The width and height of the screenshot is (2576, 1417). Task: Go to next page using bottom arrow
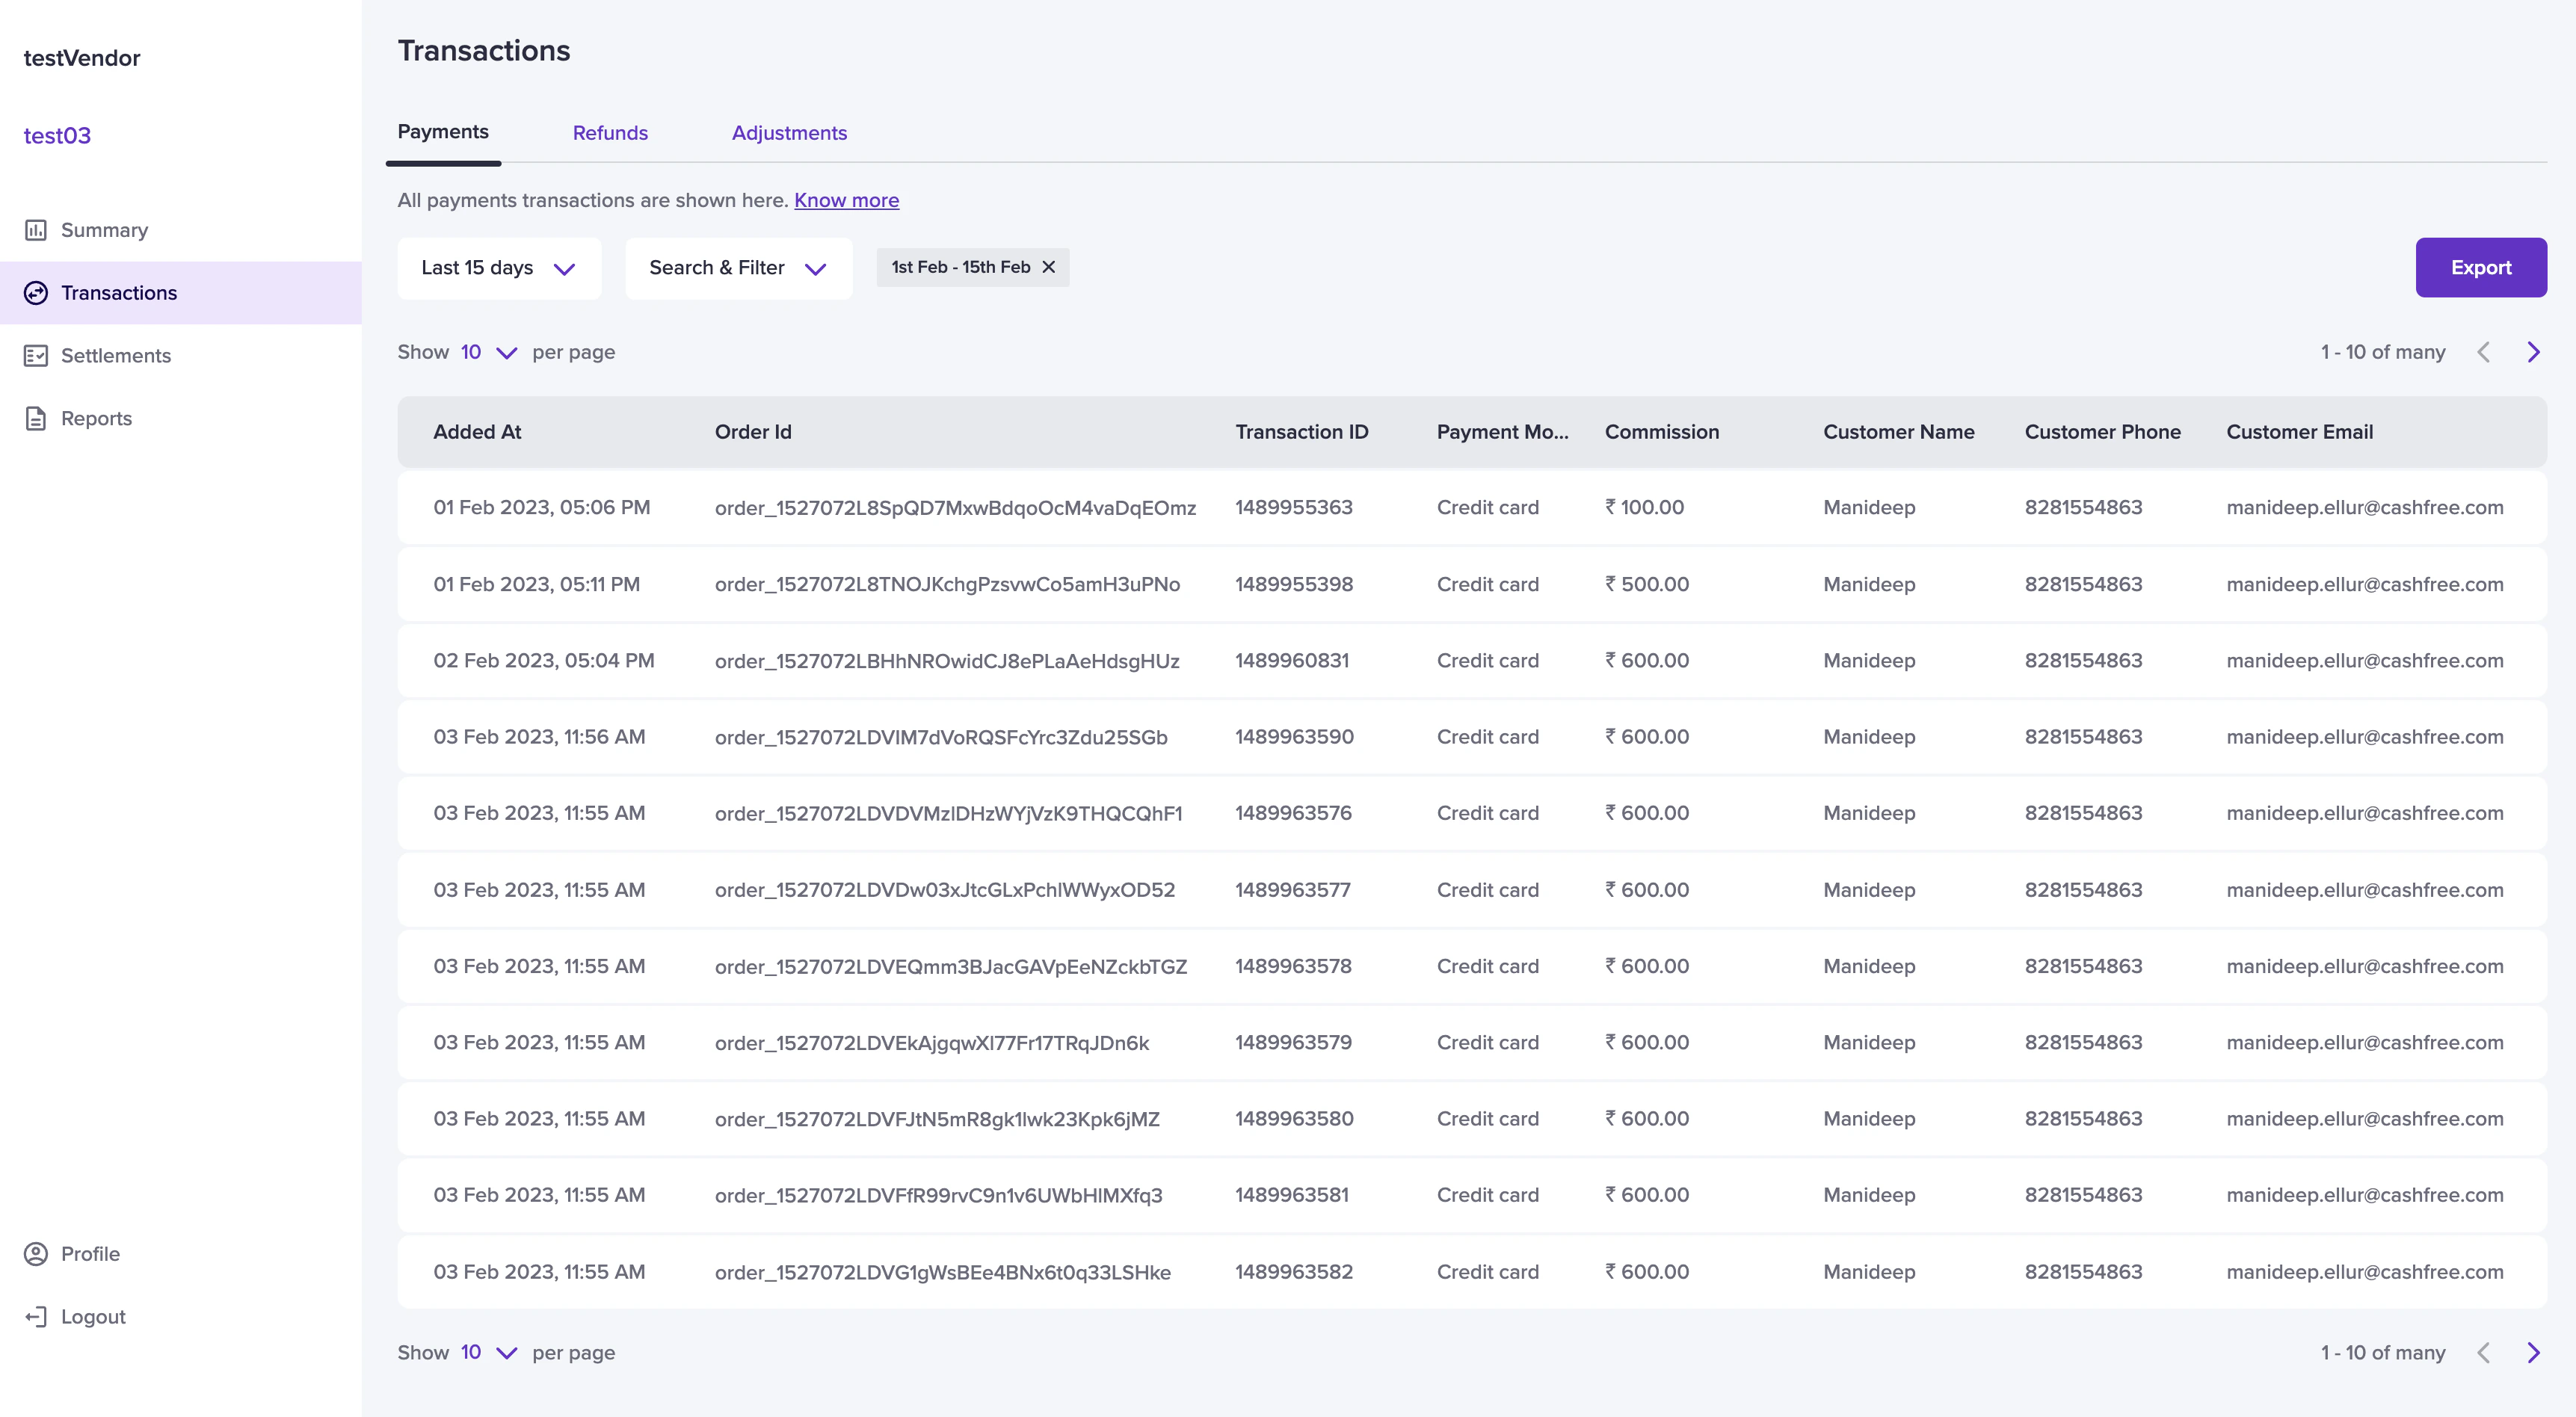pos(2533,1353)
